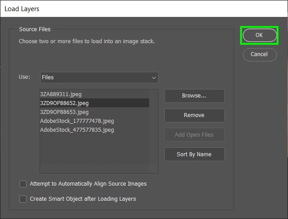Click the "Use:" label
Screen dimensions: 288x219
click(x=24, y=77)
